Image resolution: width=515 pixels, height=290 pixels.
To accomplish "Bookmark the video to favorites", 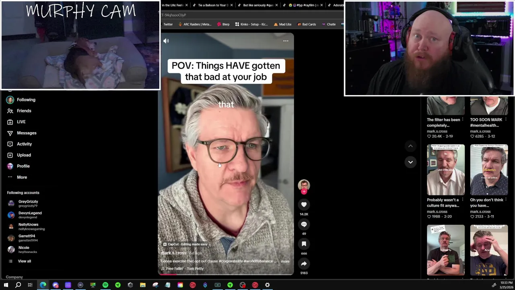I will tap(304, 244).
